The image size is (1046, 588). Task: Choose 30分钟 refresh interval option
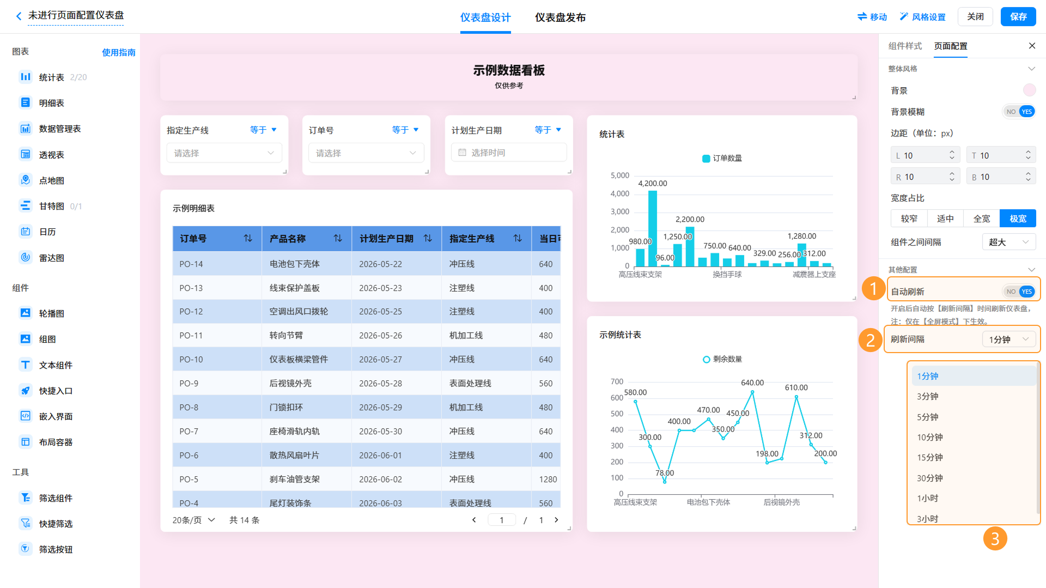pyautogui.click(x=974, y=478)
